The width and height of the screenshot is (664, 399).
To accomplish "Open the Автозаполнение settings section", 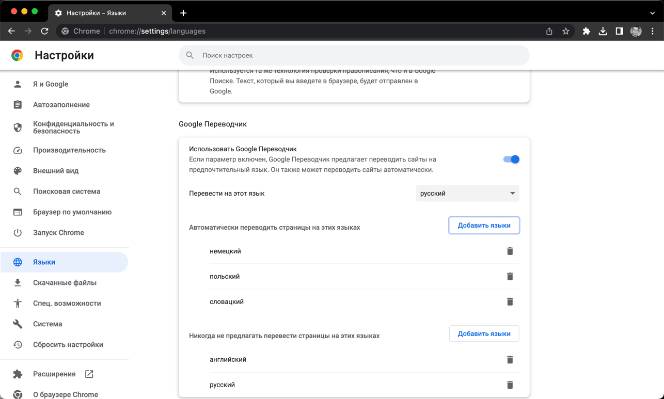I will pos(61,105).
